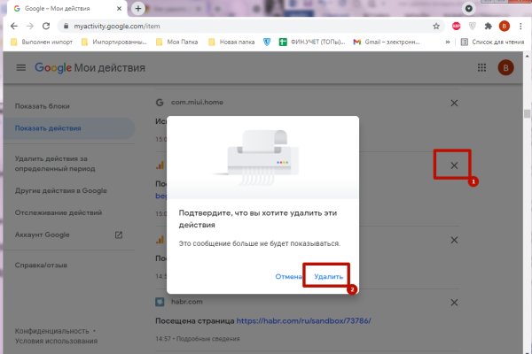Click the Google account avatar on the page
Screen dimensions: 532x354
pyautogui.click(x=507, y=67)
